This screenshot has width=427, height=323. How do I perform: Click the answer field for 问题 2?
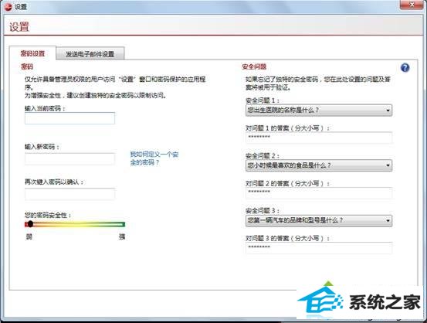[x=319, y=192]
